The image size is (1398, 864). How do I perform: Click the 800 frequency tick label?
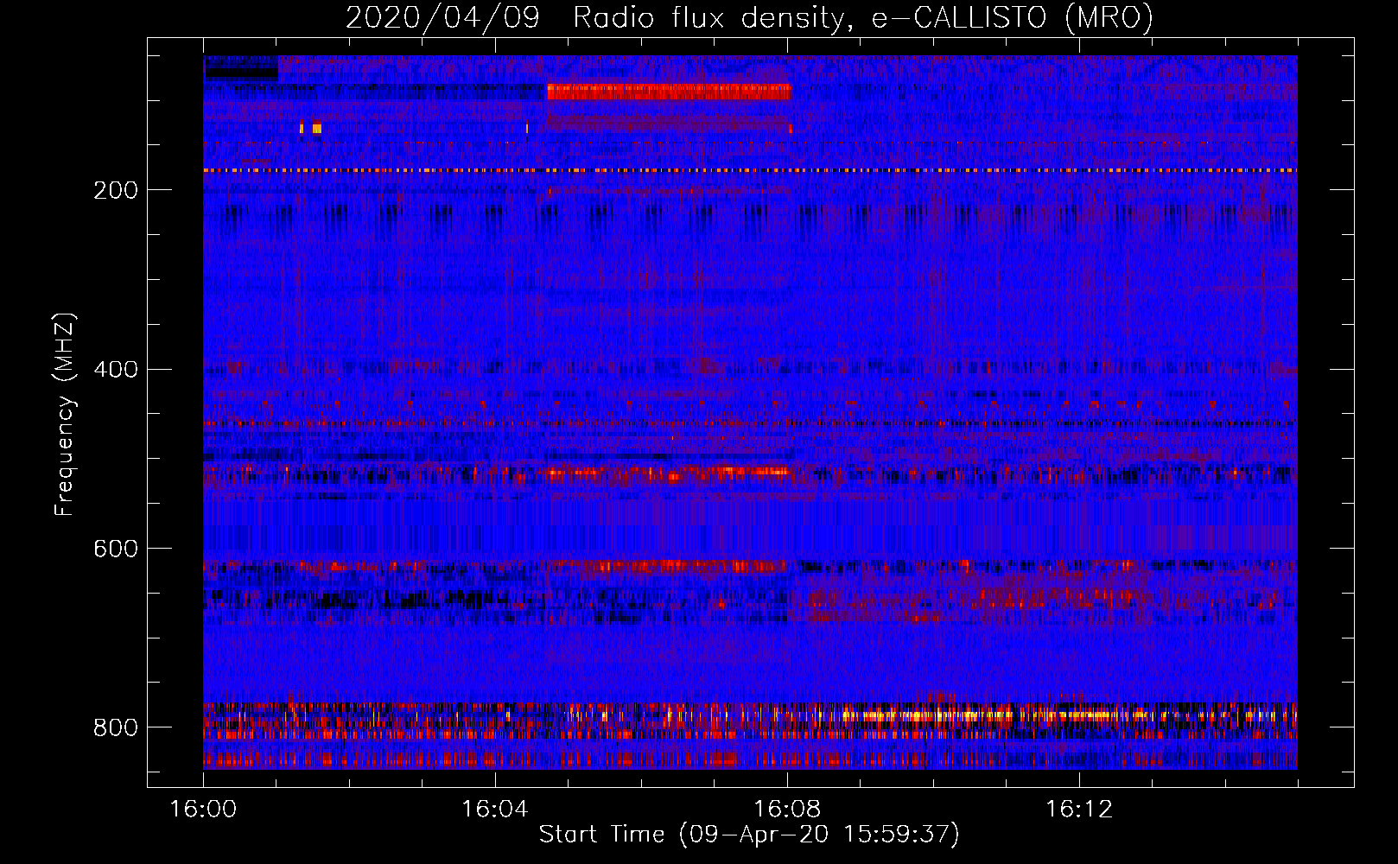coord(116,727)
